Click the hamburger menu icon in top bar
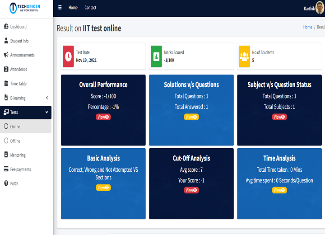325x235 pixels. coord(60,8)
